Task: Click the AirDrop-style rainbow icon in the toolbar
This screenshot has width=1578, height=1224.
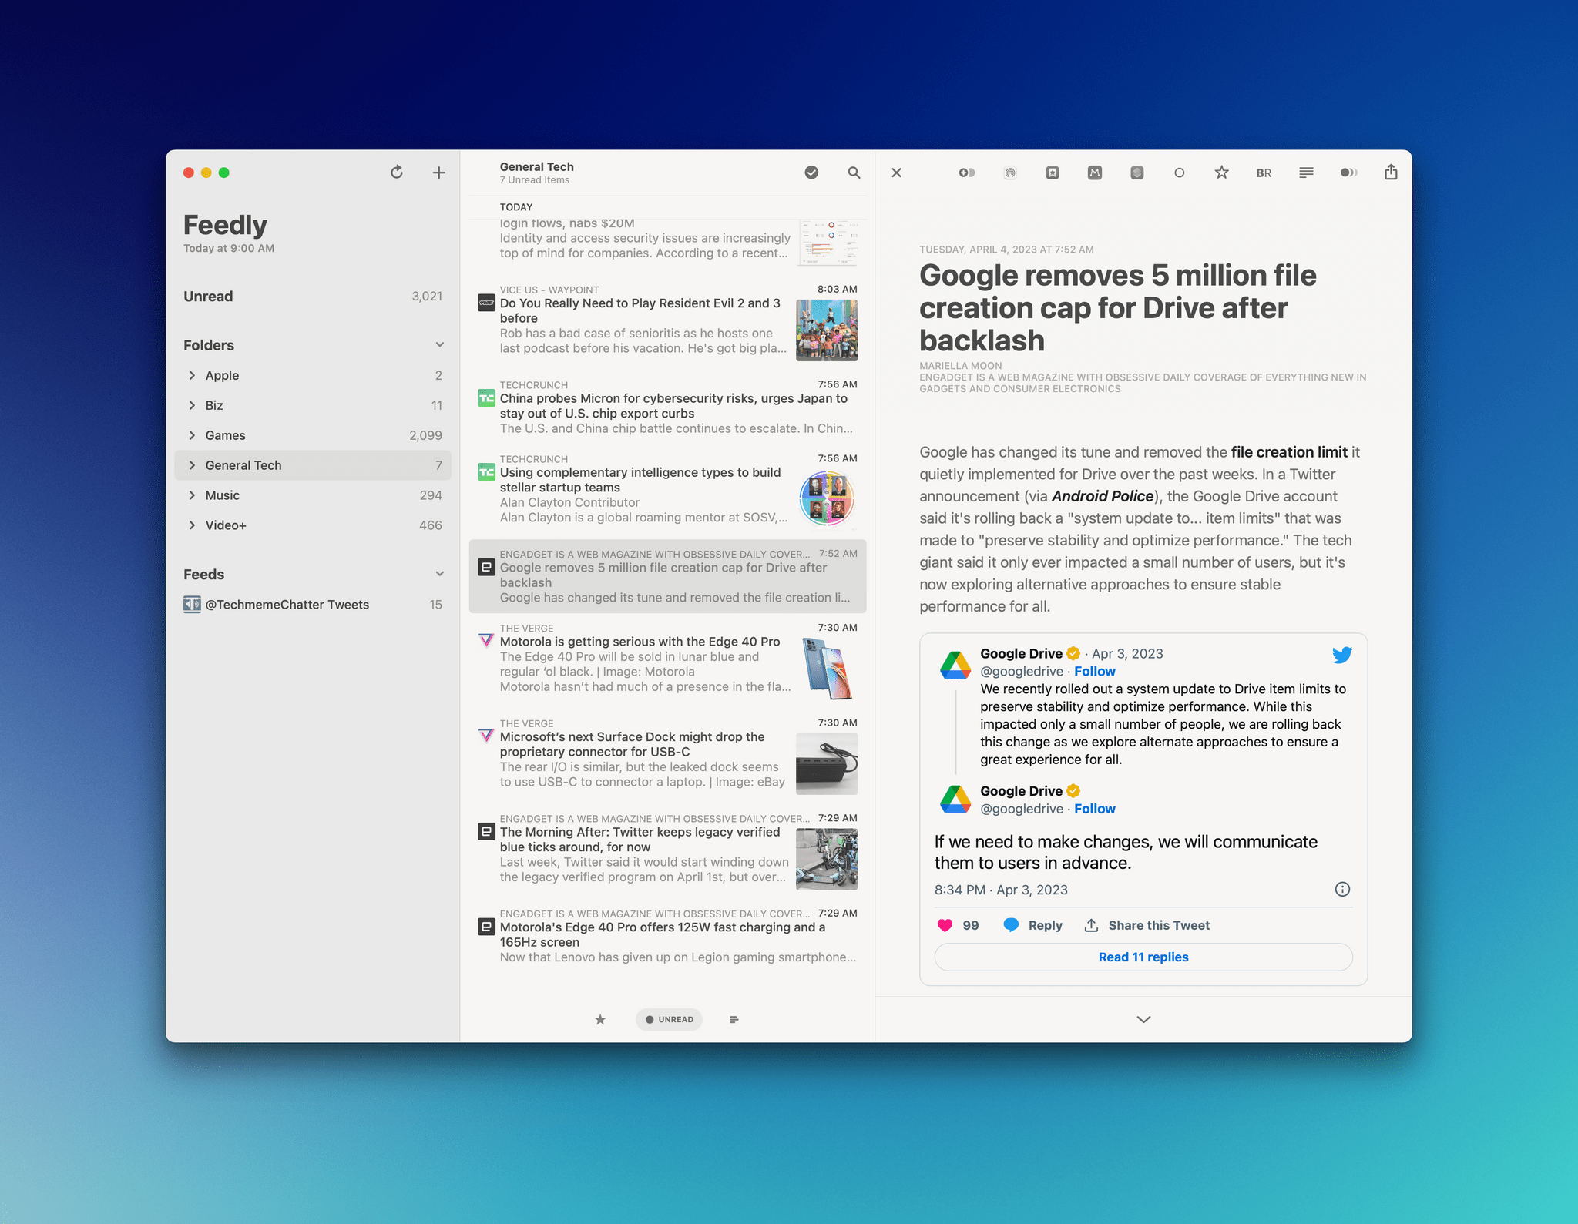Action: coord(1009,173)
